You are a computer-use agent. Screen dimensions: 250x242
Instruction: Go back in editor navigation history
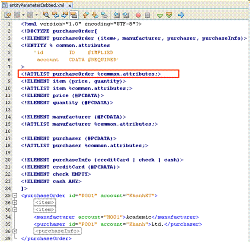pos(17,15)
